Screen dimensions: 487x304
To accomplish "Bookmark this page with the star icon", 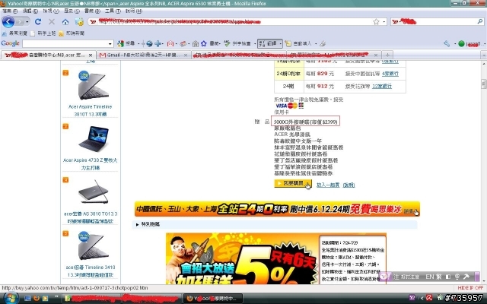I will (x=376, y=22).
